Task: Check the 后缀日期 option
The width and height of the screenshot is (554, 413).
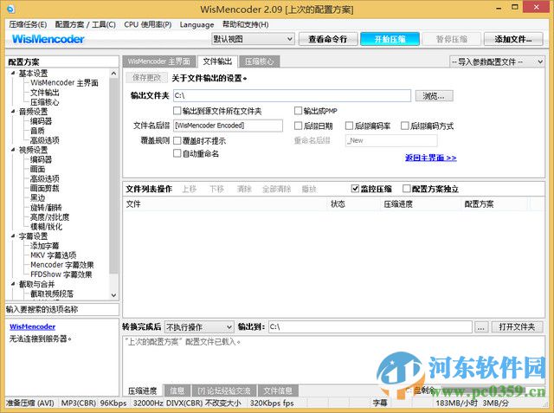Action: (298, 126)
